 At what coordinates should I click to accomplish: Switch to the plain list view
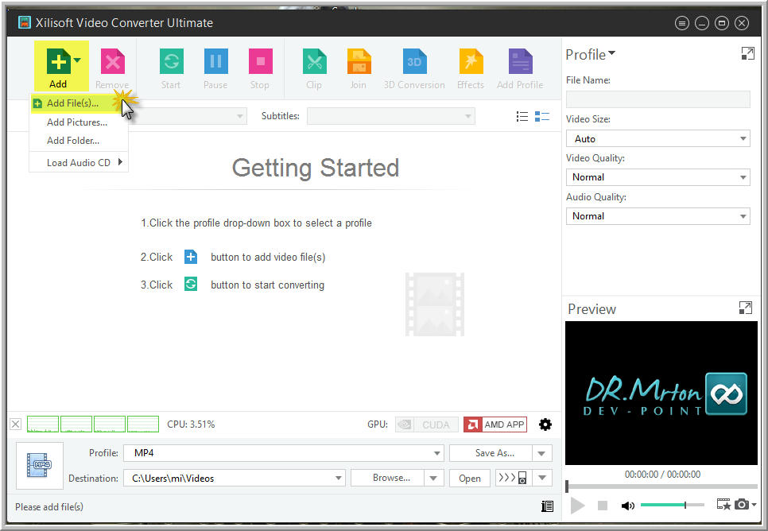pos(522,117)
